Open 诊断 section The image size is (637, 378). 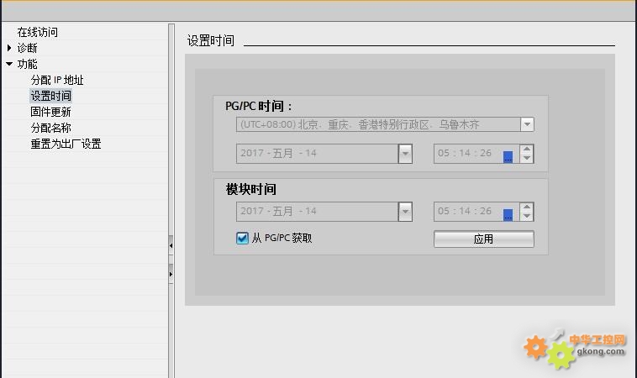(x=27, y=48)
